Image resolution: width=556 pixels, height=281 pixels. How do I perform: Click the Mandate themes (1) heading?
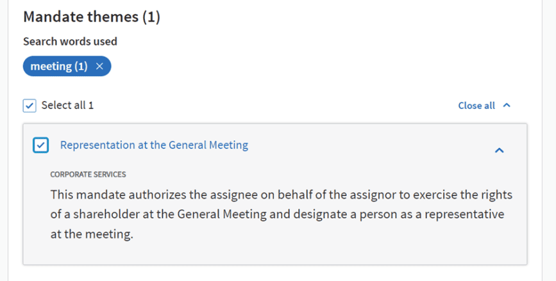(92, 17)
